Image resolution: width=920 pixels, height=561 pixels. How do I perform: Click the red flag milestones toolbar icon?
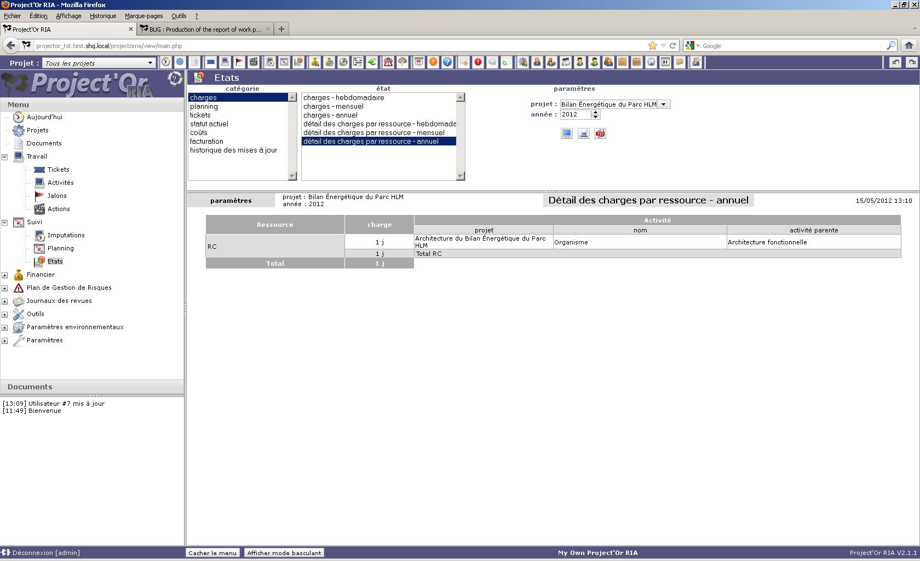pyautogui.click(x=239, y=62)
